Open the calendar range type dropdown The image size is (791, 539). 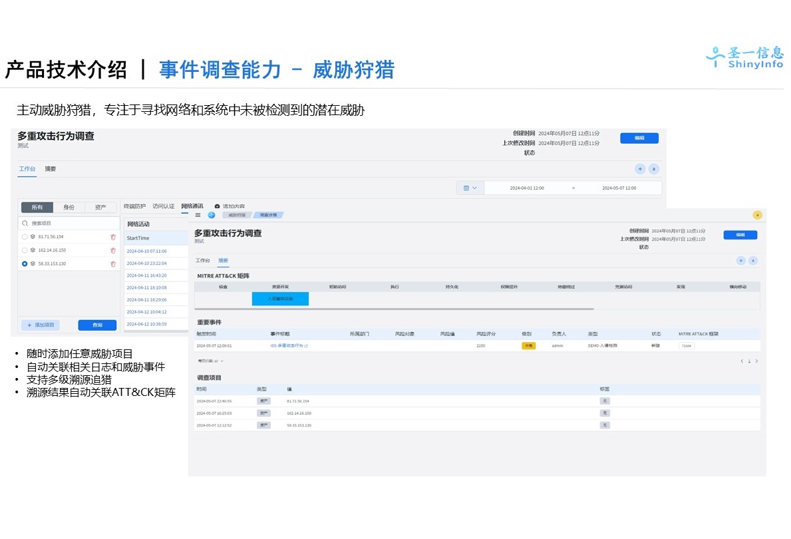470,188
